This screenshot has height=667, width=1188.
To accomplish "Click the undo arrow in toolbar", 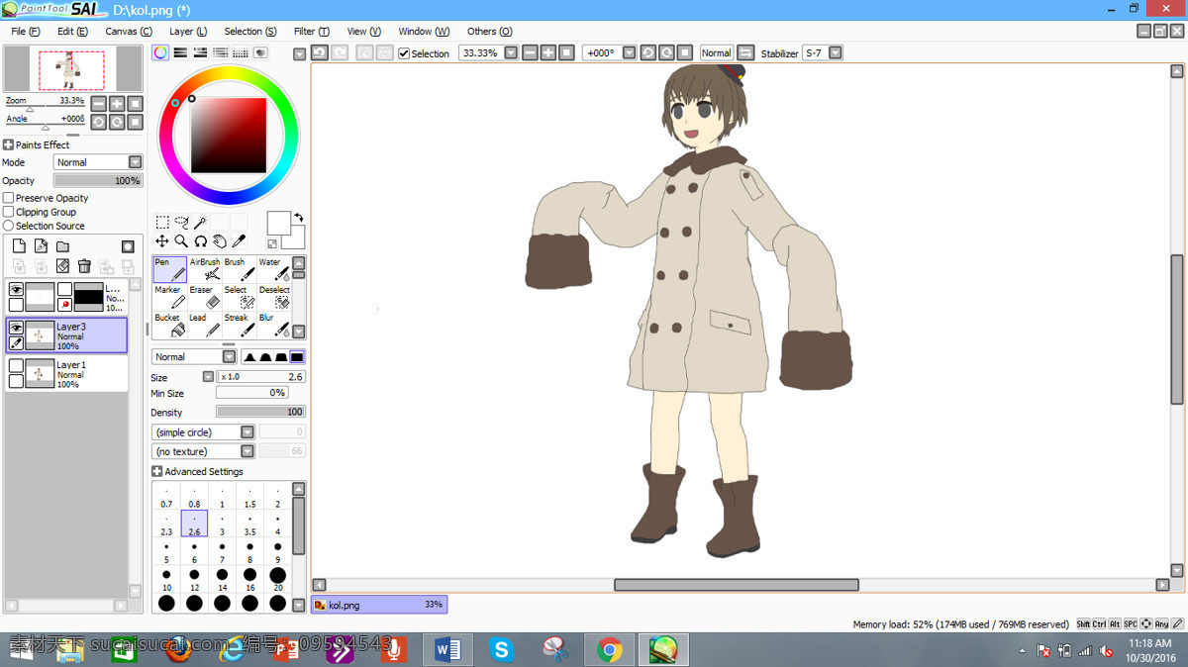I will tap(320, 52).
